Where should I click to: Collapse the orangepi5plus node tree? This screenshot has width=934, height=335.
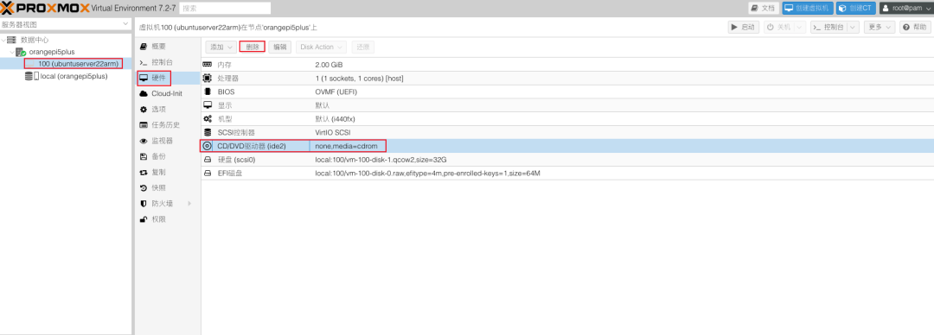pos(12,52)
